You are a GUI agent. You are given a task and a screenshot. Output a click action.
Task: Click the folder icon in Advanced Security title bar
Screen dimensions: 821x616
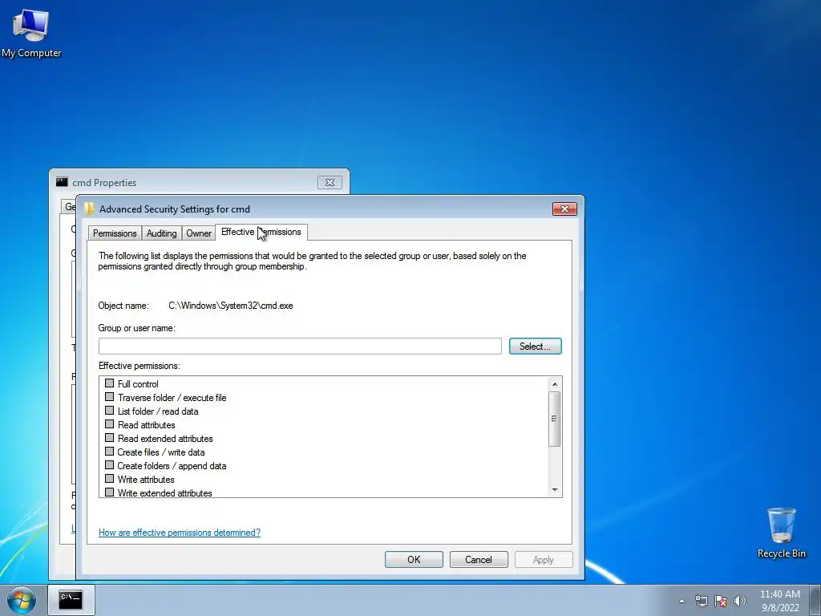coord(89,209)
